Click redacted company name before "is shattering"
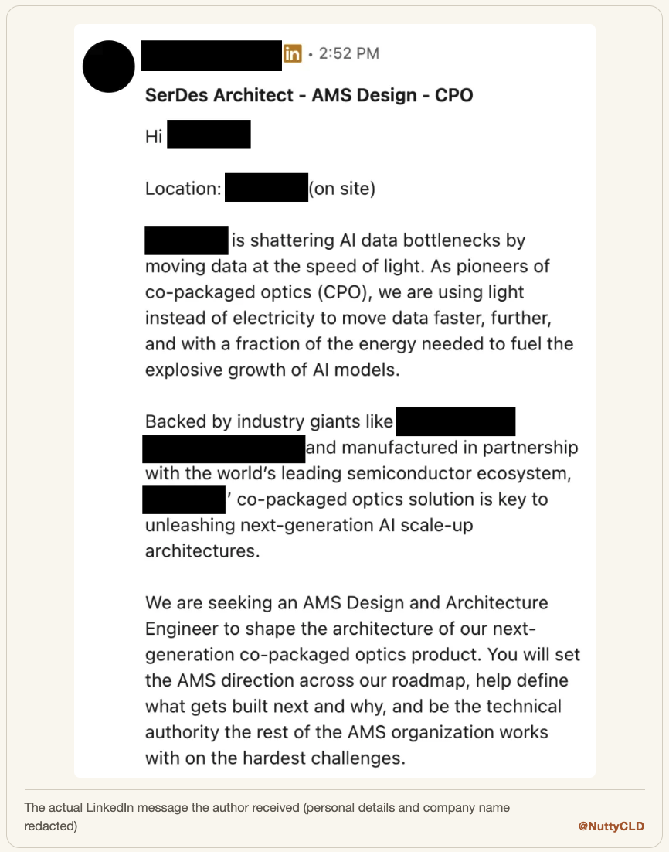 186,240
